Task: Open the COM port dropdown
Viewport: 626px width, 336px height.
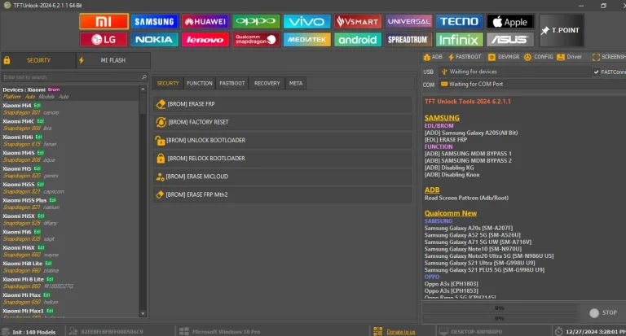Action: pyautogui.click(x=522, y=84)
